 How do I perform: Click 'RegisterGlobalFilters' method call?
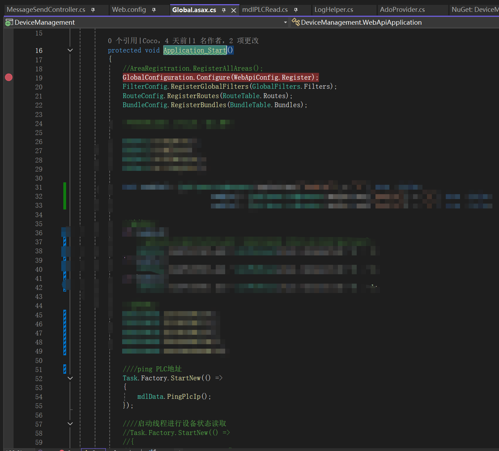[209, 86]
